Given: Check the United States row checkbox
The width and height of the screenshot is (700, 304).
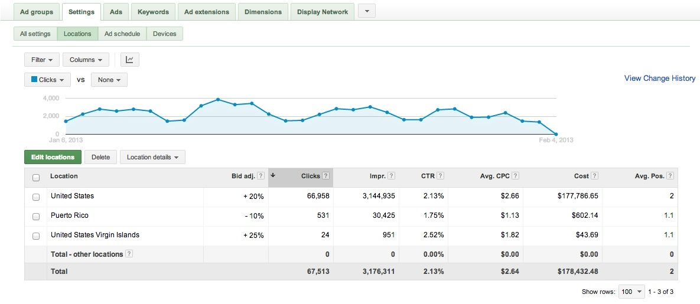Looking at the screenshot, I should pyautogui.click(x=36, y=197).
